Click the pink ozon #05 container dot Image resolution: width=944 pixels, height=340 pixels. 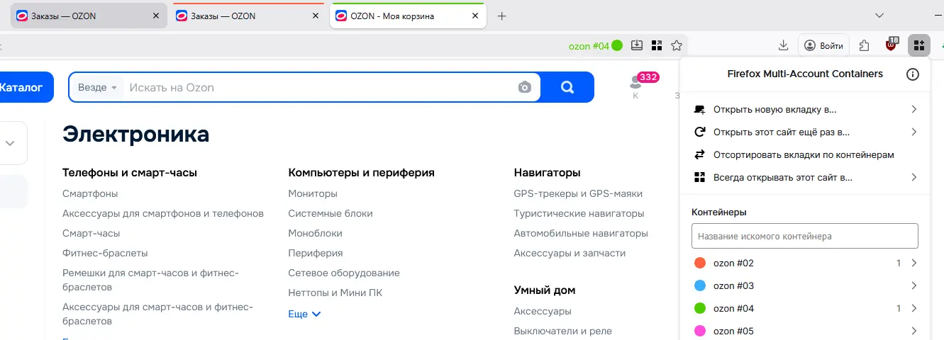point(700,331)
